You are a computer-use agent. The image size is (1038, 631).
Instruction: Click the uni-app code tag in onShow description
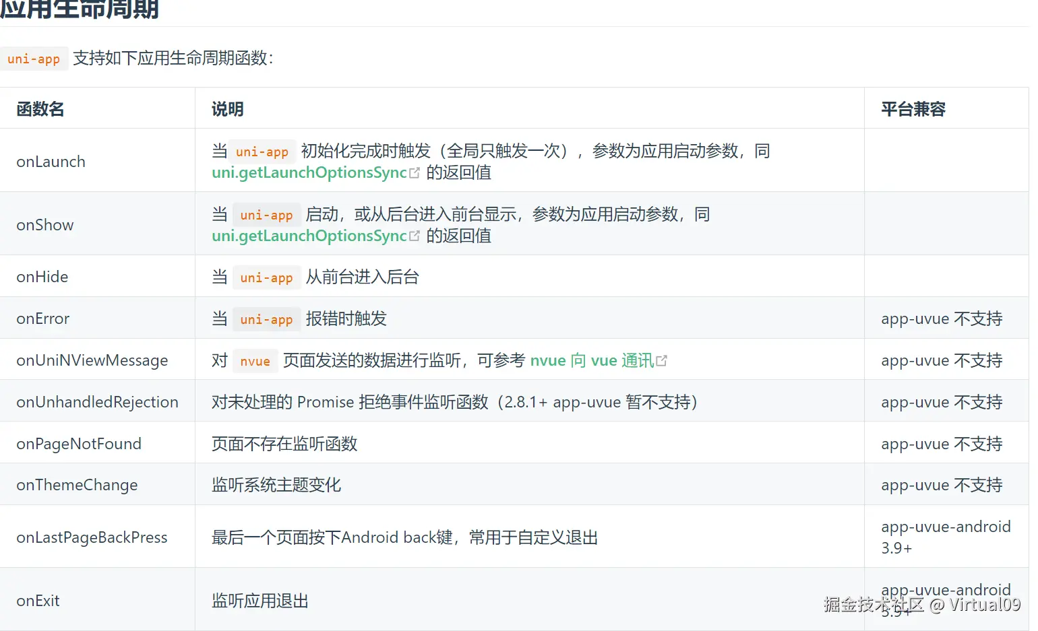[266, 215]
